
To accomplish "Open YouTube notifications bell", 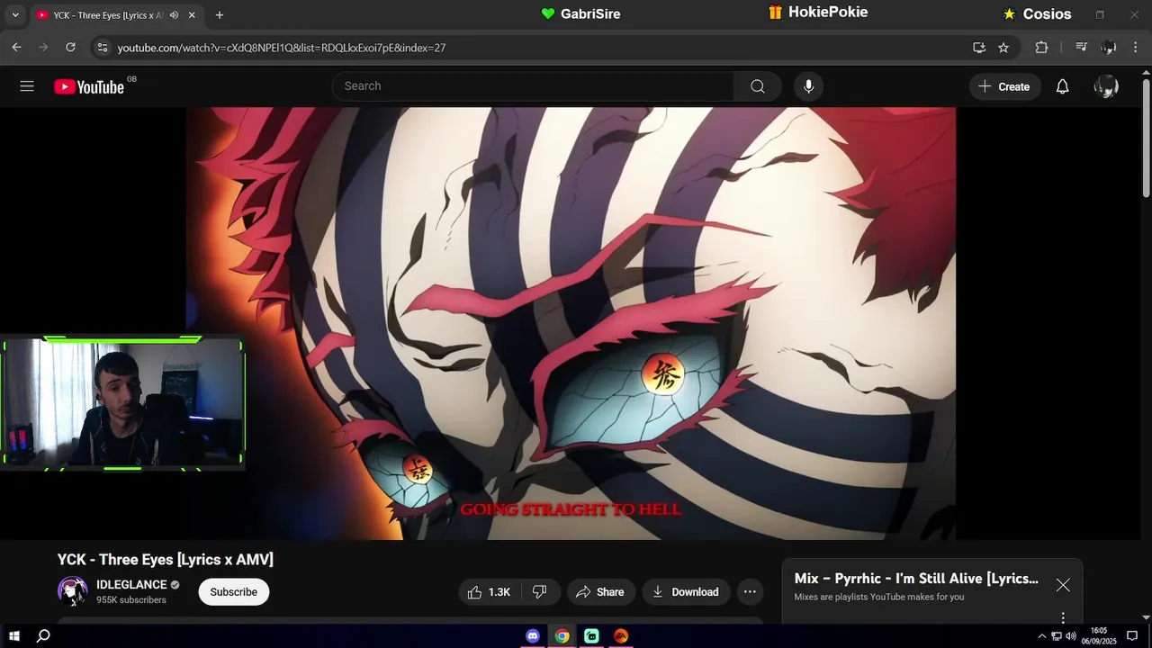I will click(1063, 86).
